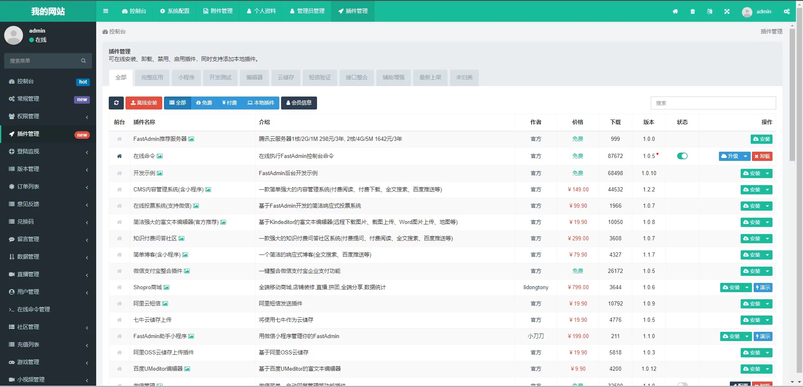
Task: Toggle the sidebar with the hamburger icon
Action: [106, 11]
